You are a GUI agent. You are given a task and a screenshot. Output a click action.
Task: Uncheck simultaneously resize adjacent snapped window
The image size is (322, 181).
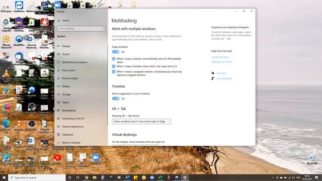[114, 71]
